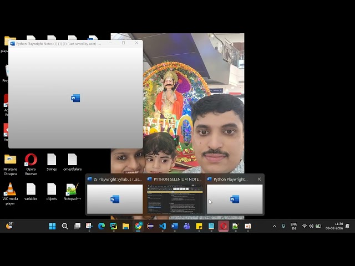The height and width of the screenshot is (266, 355).
Task: Open Google Chrome from the taskbar
Action: pyautogui.click(x=138, y=226)
